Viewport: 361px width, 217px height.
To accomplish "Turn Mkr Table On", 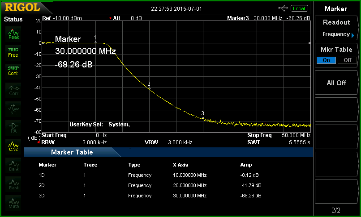I will click(x=326, y=60).
